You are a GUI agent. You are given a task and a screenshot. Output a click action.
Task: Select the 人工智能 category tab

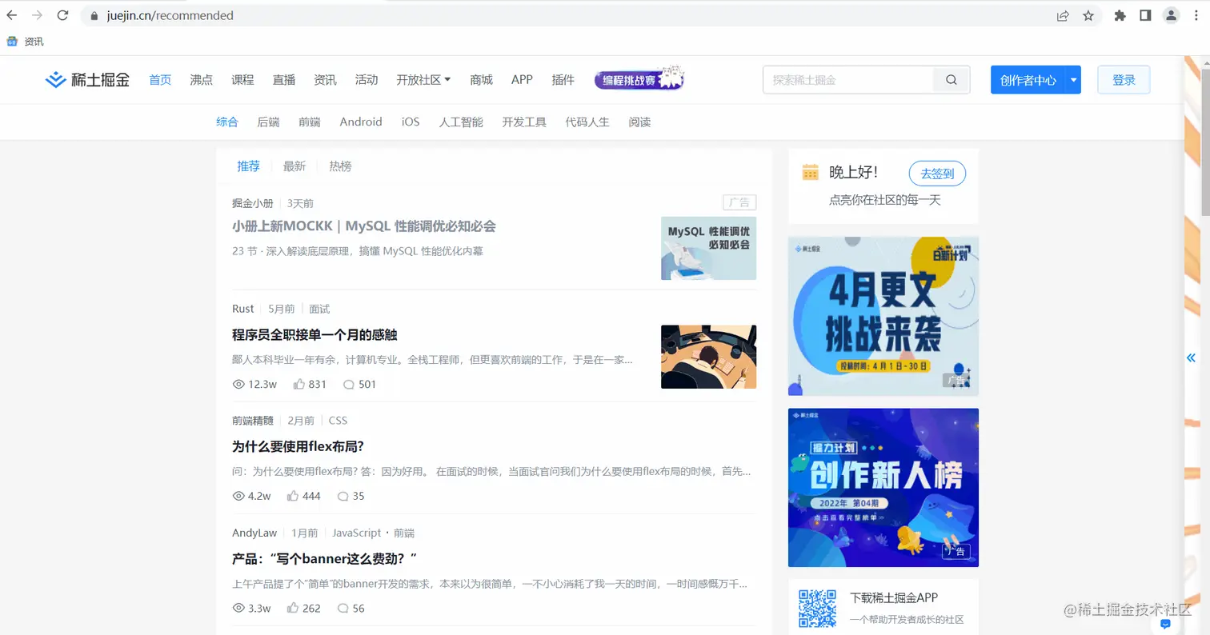click(x=461, y=122)
